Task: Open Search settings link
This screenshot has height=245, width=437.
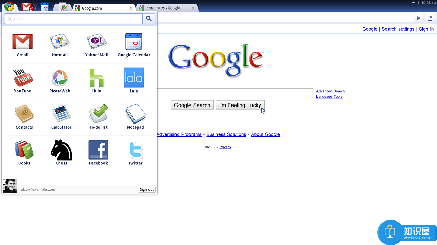Action: coord(398,29)
